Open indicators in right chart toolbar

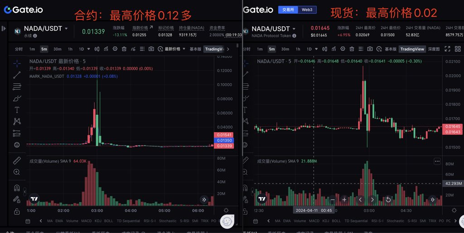[x=333, y=49]
